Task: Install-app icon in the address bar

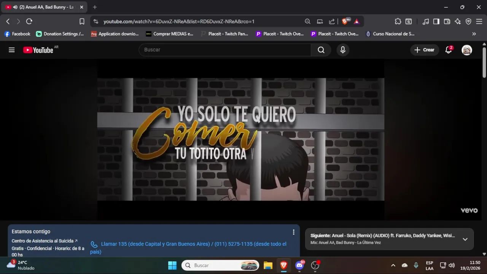Action: click(x=320, y=21)
